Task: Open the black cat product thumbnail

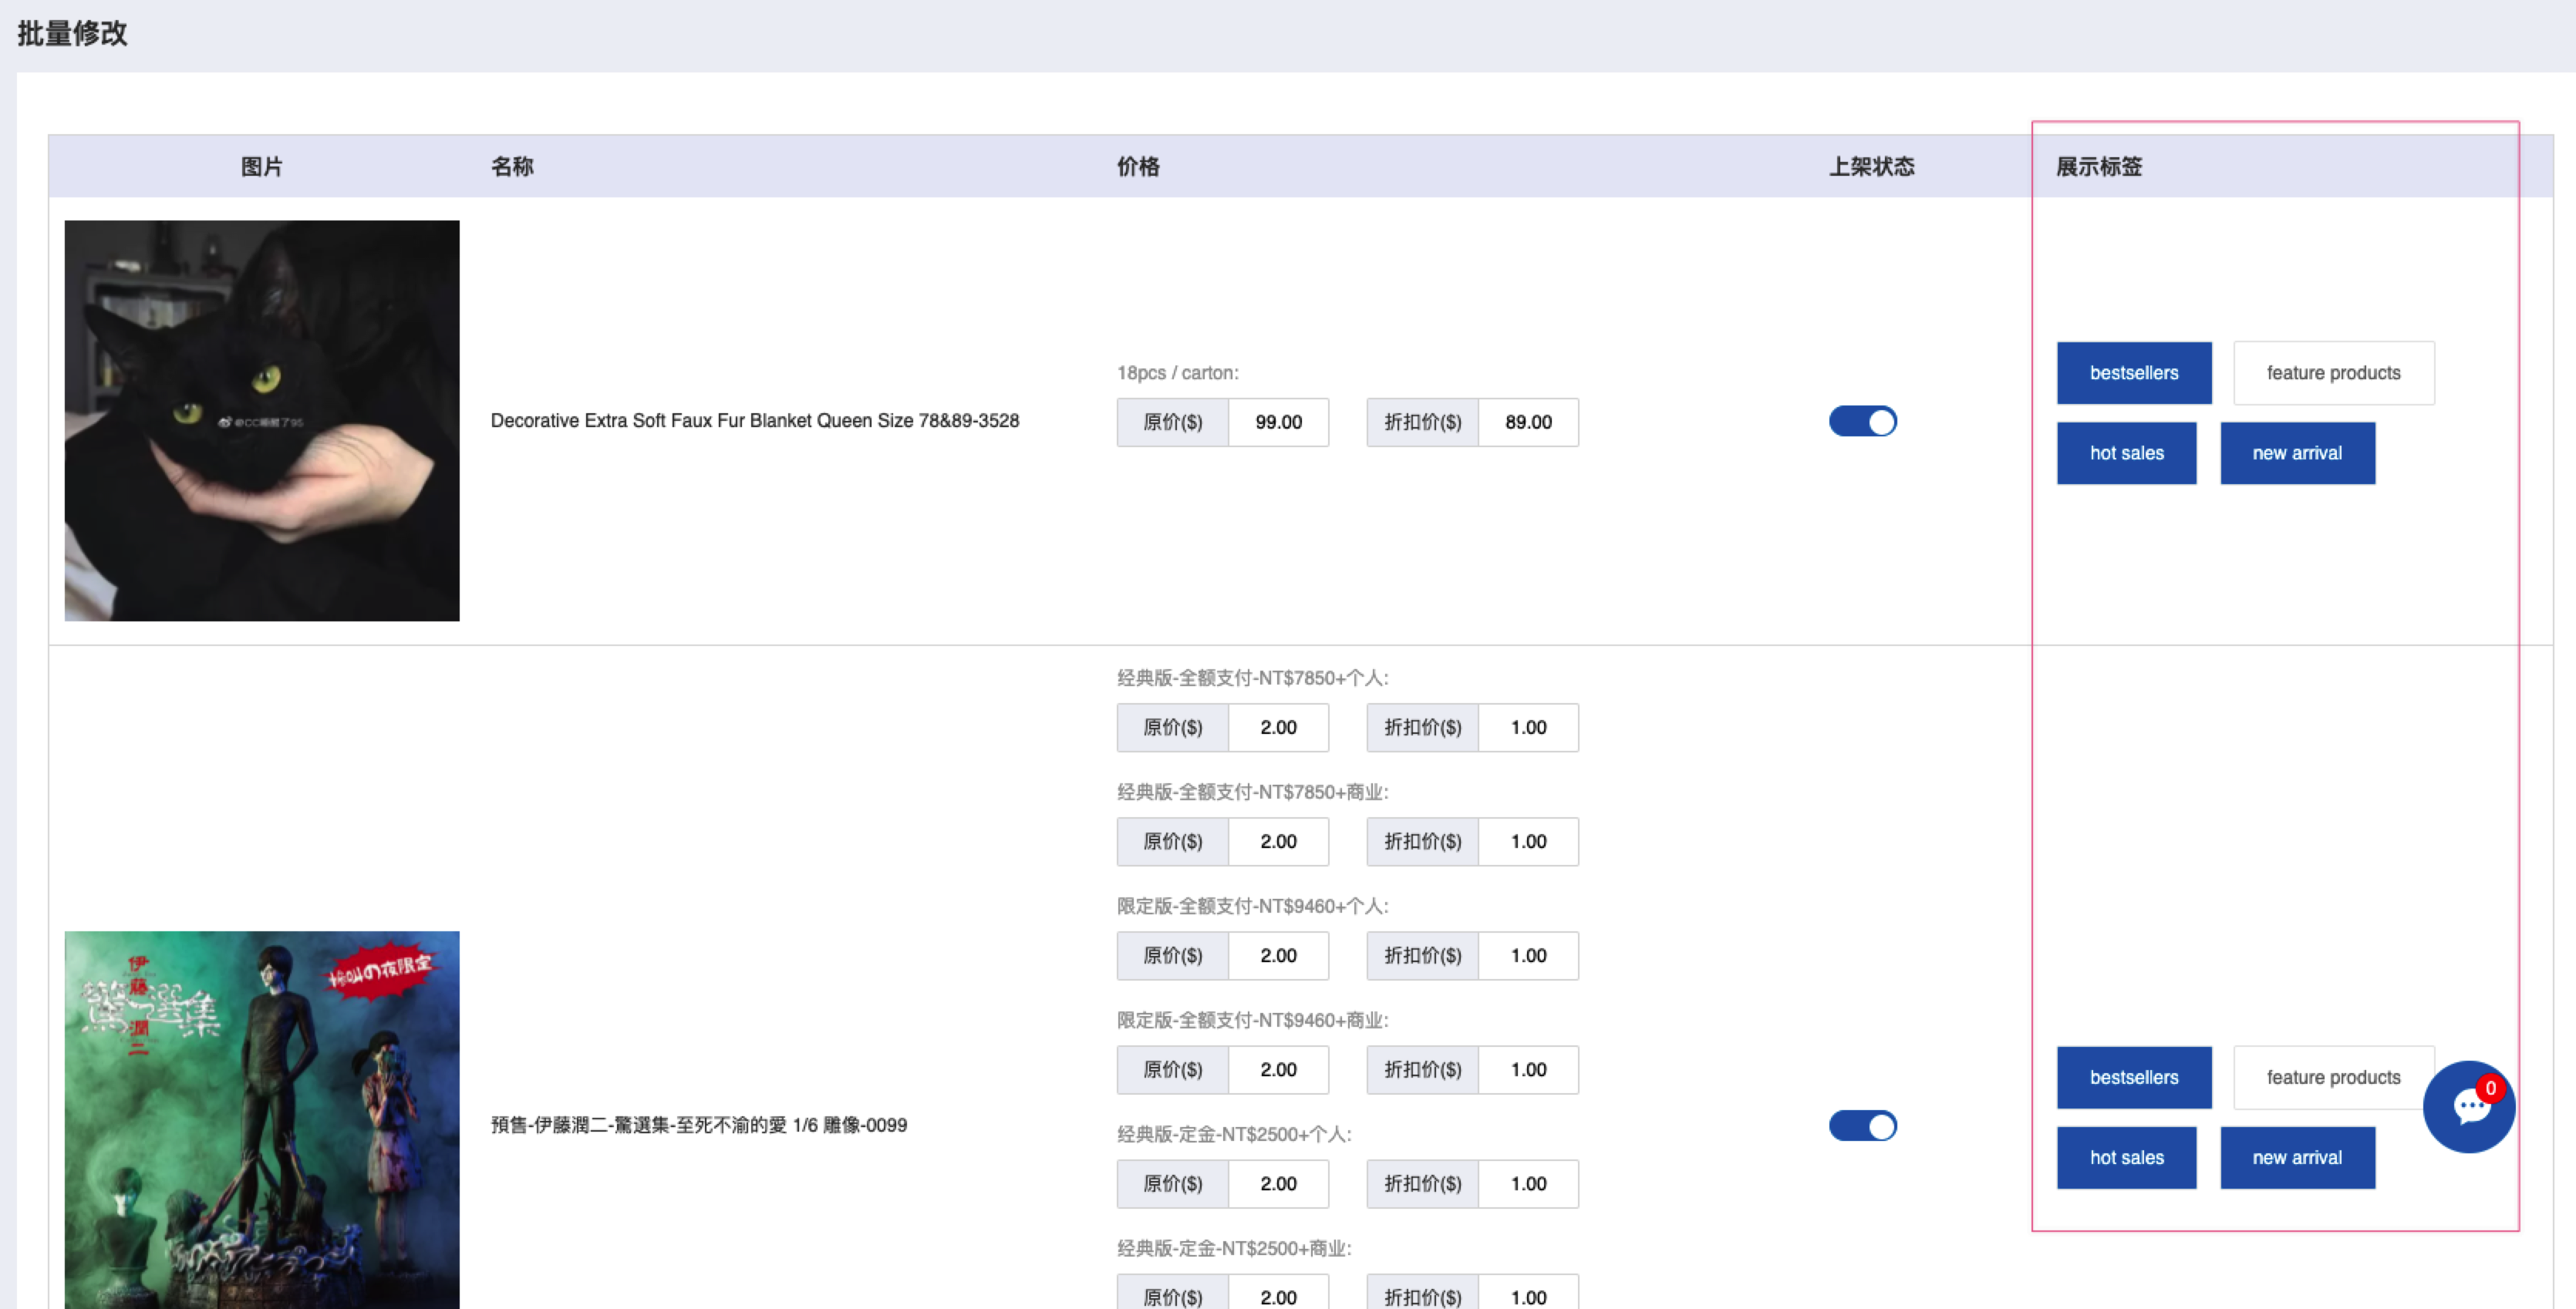Action: [x=262, y=421]
